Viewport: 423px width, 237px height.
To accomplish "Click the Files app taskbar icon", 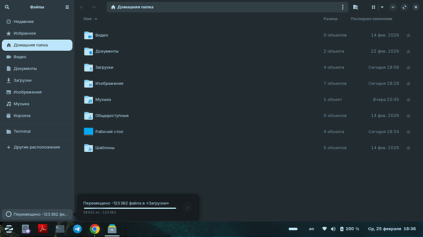I will pyautogui.click(x=112, y=229).
